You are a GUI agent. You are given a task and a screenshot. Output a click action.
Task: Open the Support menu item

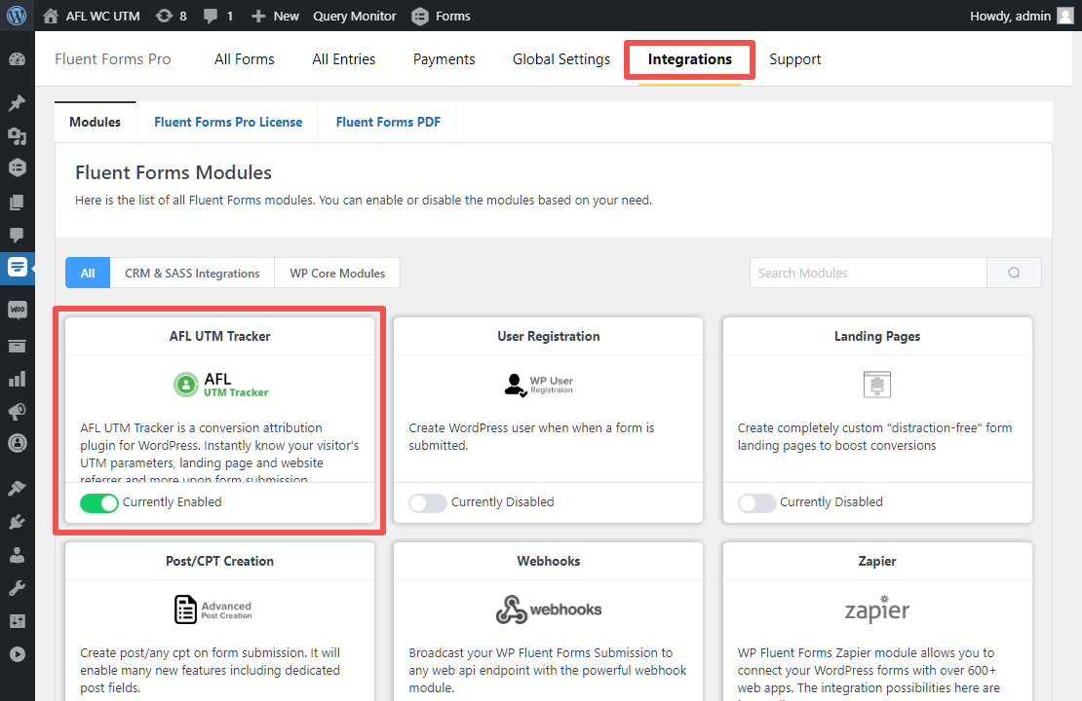click(x=795, y=59)
